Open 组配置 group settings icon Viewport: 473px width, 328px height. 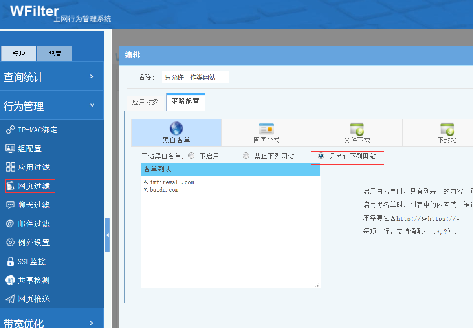pyautogui.click(x=10, y=149)
